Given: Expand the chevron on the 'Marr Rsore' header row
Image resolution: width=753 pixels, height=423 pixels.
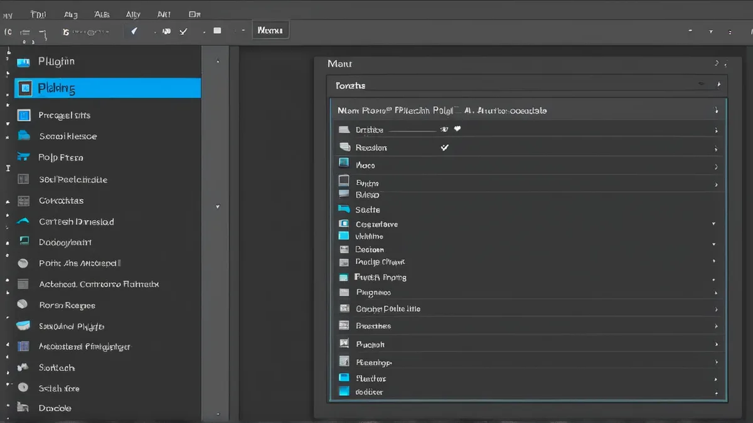Looking at the screenshot, I should click(716, 110).
